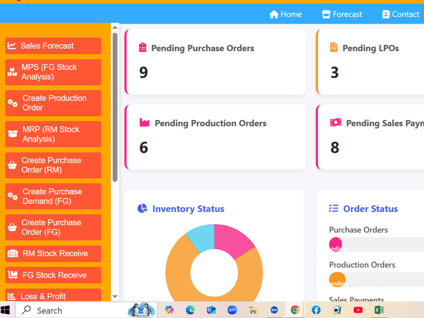
Task: Click the Create Purchase Demand (FG) gears icon
Action: click(12, 196)
